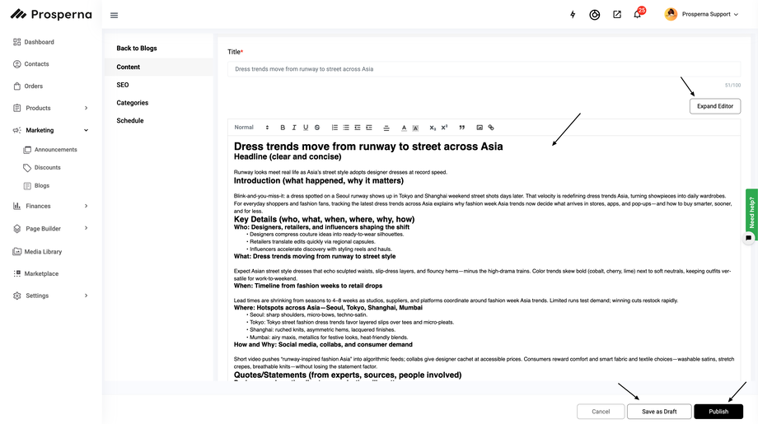This screenshot has height=424, width=758.
Task: Open the green Need help? tab
Action: (x=751, y=212)
